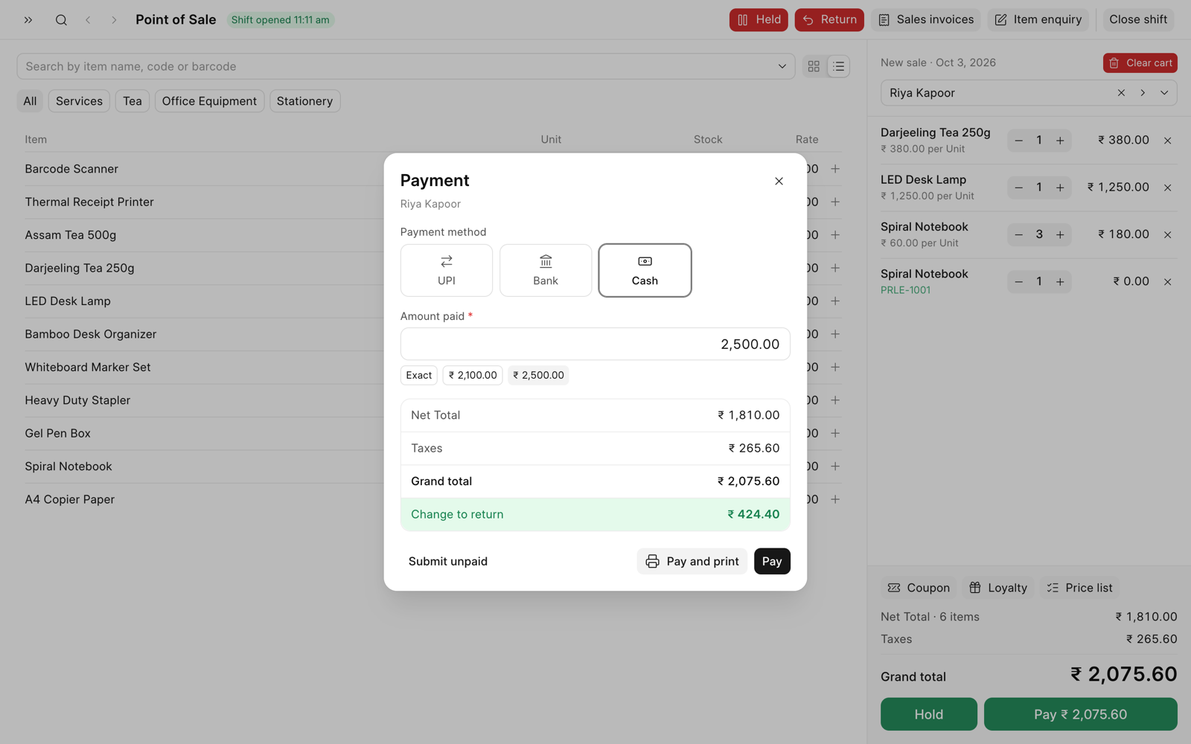The width and height of the screenshot is (1191, 744).
Task: Start a Return
Action: [x=829, y=20]
